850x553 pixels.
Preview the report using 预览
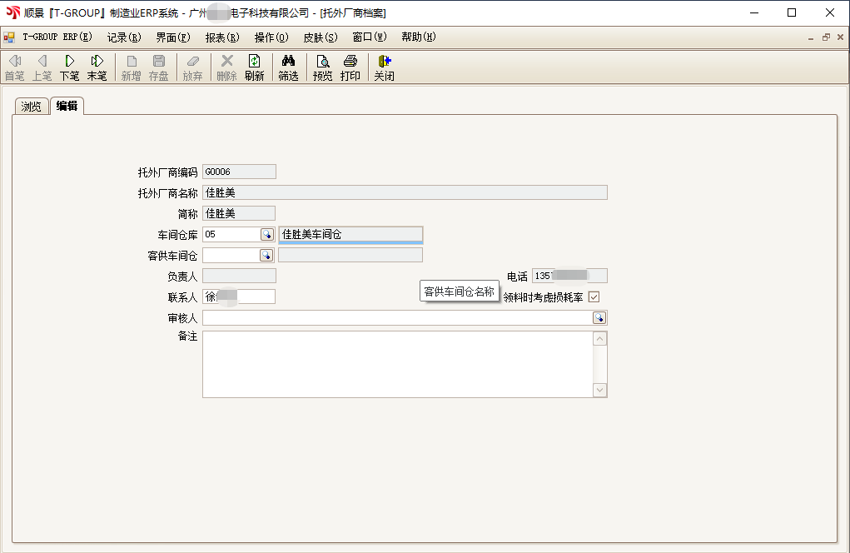coord(321,67)
